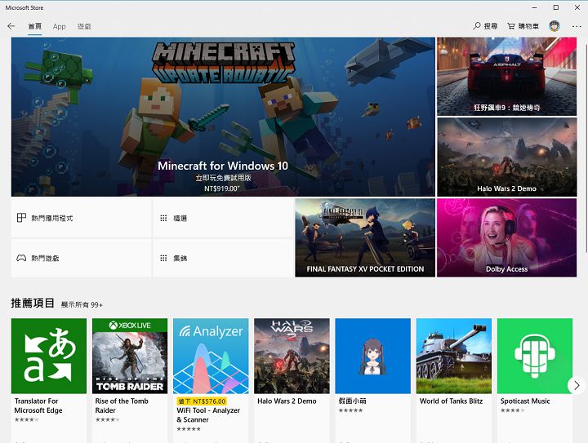
Task: Open the shopping cart
Action: [511, 26]
